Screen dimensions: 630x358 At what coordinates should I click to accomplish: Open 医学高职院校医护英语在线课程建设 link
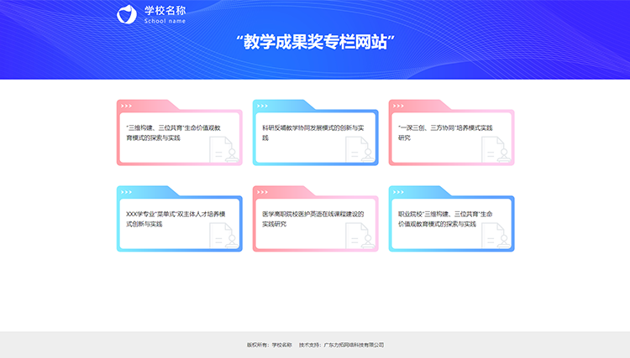coord(312,218)
